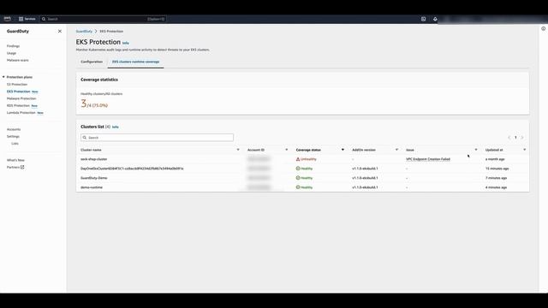This screenshot has width=548, height=308.
Task: Open the notifications bell icon
Action: point(435,19)
